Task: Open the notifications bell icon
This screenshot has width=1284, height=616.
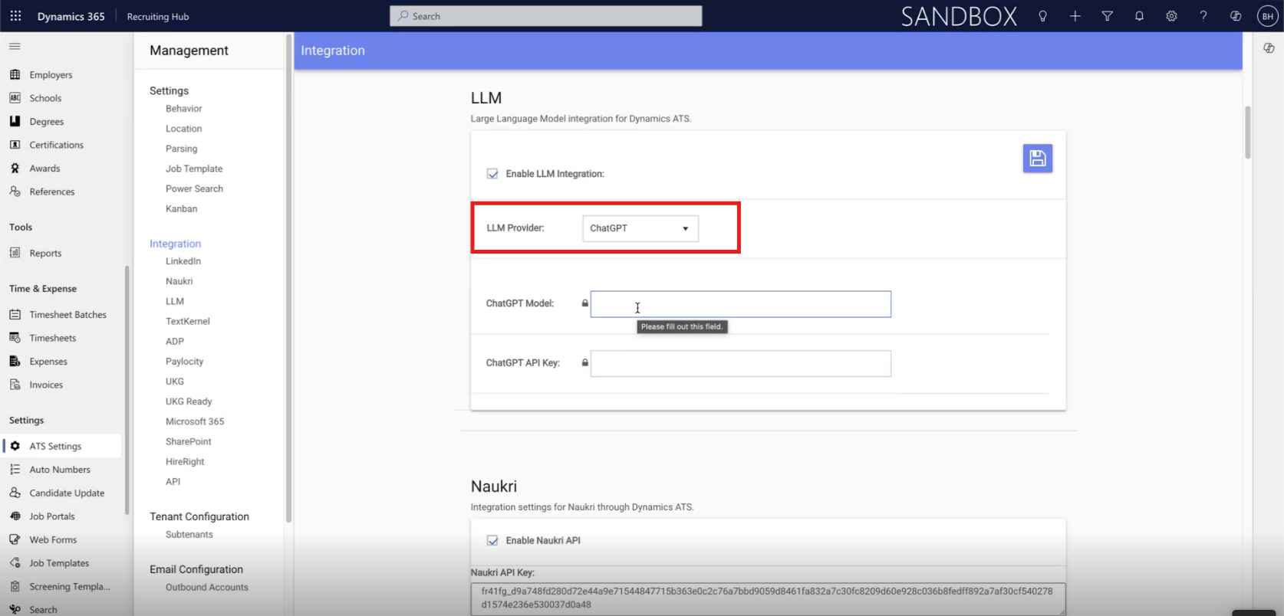Action: click(1139, 16)
